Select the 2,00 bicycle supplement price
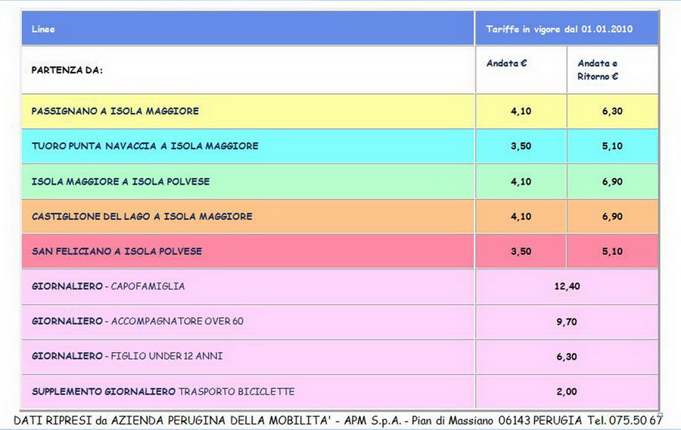This screenshot has width=681, height=430. click(566, 392)
